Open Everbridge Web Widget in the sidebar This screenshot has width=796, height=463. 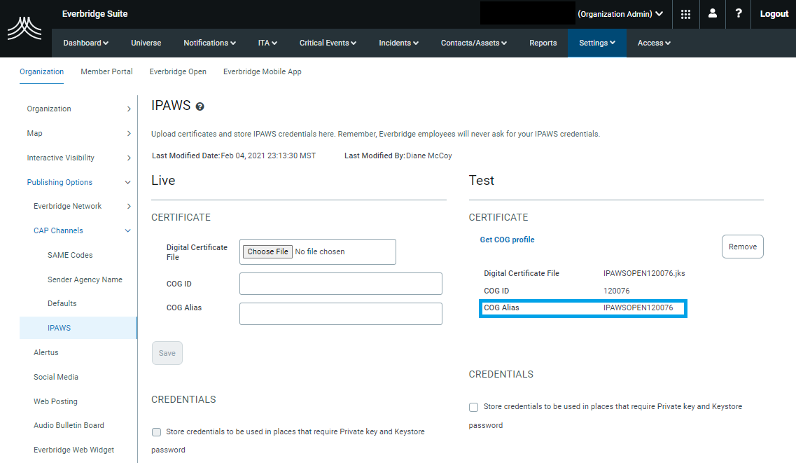[x=74, y=450]
